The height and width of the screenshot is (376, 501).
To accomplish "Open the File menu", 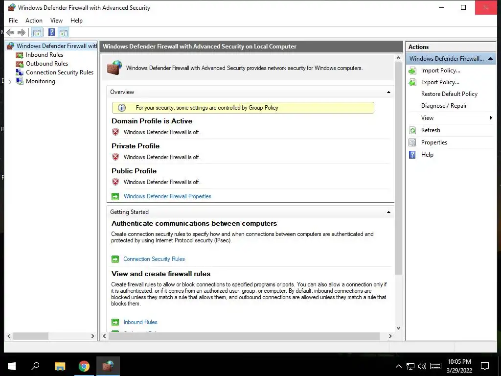I will pos(13,21).
